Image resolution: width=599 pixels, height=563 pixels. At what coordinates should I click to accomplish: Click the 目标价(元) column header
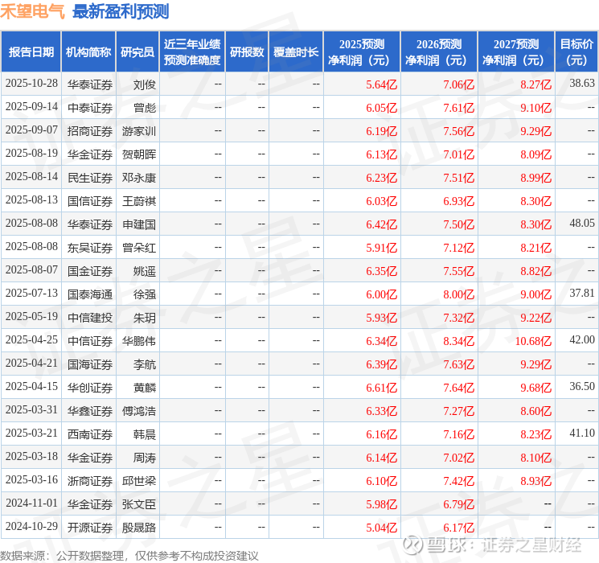click(576, 52)
